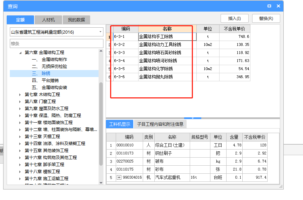The image size is (303, 200).
Task: Click the 钢丝刷子 material row
Action: [187, 153]
